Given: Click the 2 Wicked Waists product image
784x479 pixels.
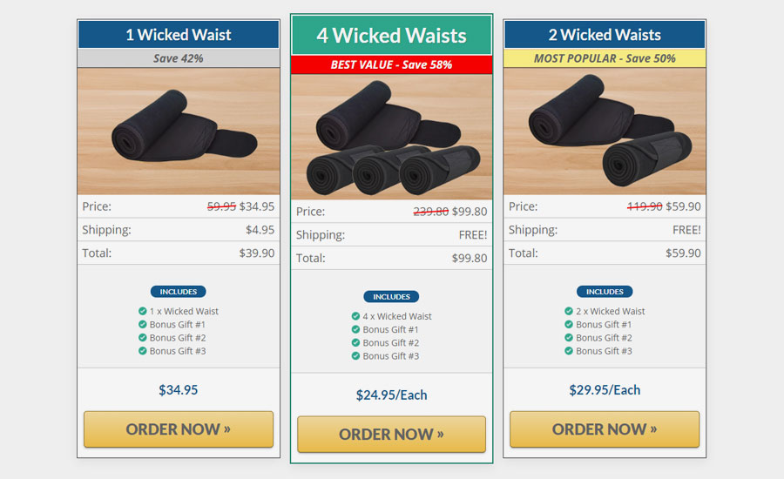Looking at the screenshot, I should [x=605, y=131].
